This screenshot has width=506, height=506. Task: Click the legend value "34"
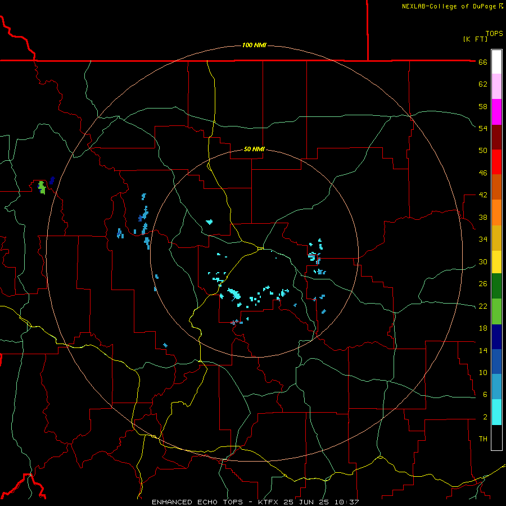point(483,240)
